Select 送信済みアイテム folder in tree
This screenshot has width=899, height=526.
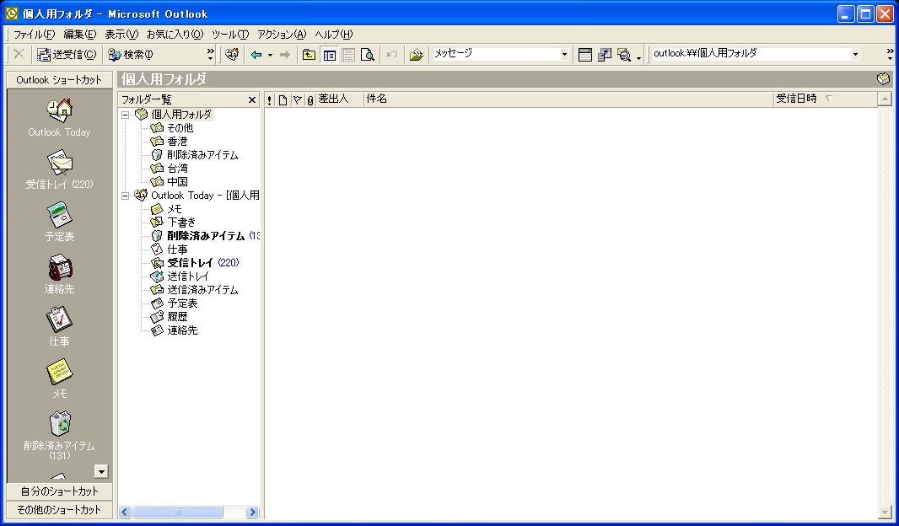point(202,290)
